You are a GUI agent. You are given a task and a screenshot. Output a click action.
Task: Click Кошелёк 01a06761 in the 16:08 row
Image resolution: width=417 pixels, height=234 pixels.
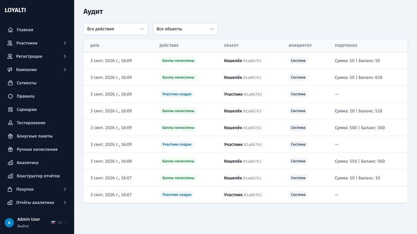[242, 161]
